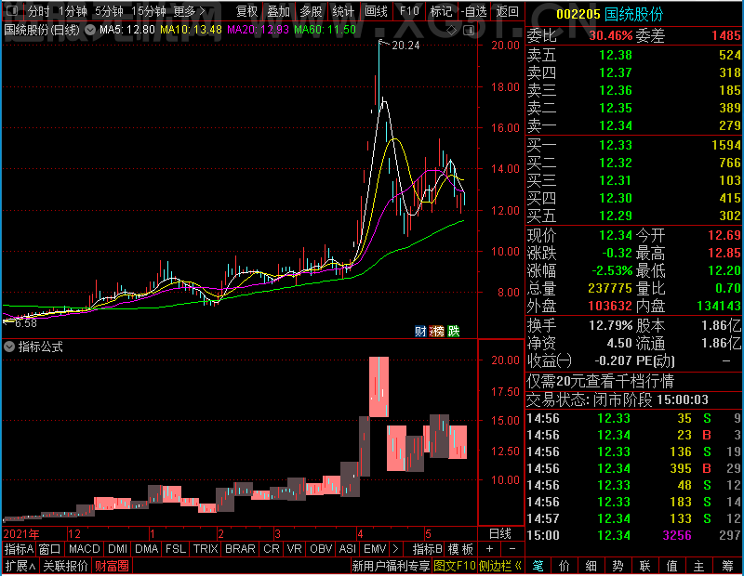Image resolution: width=744 pixels, height=576 pixels.
Task: Activate 画线 drawing tool
Action: [x=377, y=11]
